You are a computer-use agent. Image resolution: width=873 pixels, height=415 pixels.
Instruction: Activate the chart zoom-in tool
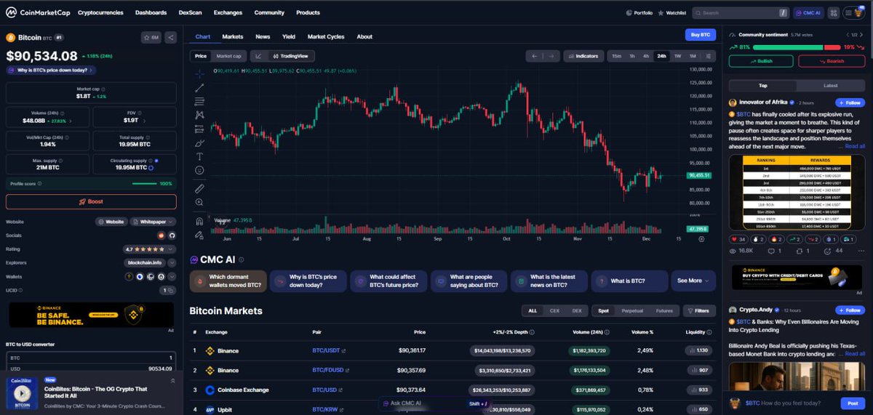[x=199, y=202]
